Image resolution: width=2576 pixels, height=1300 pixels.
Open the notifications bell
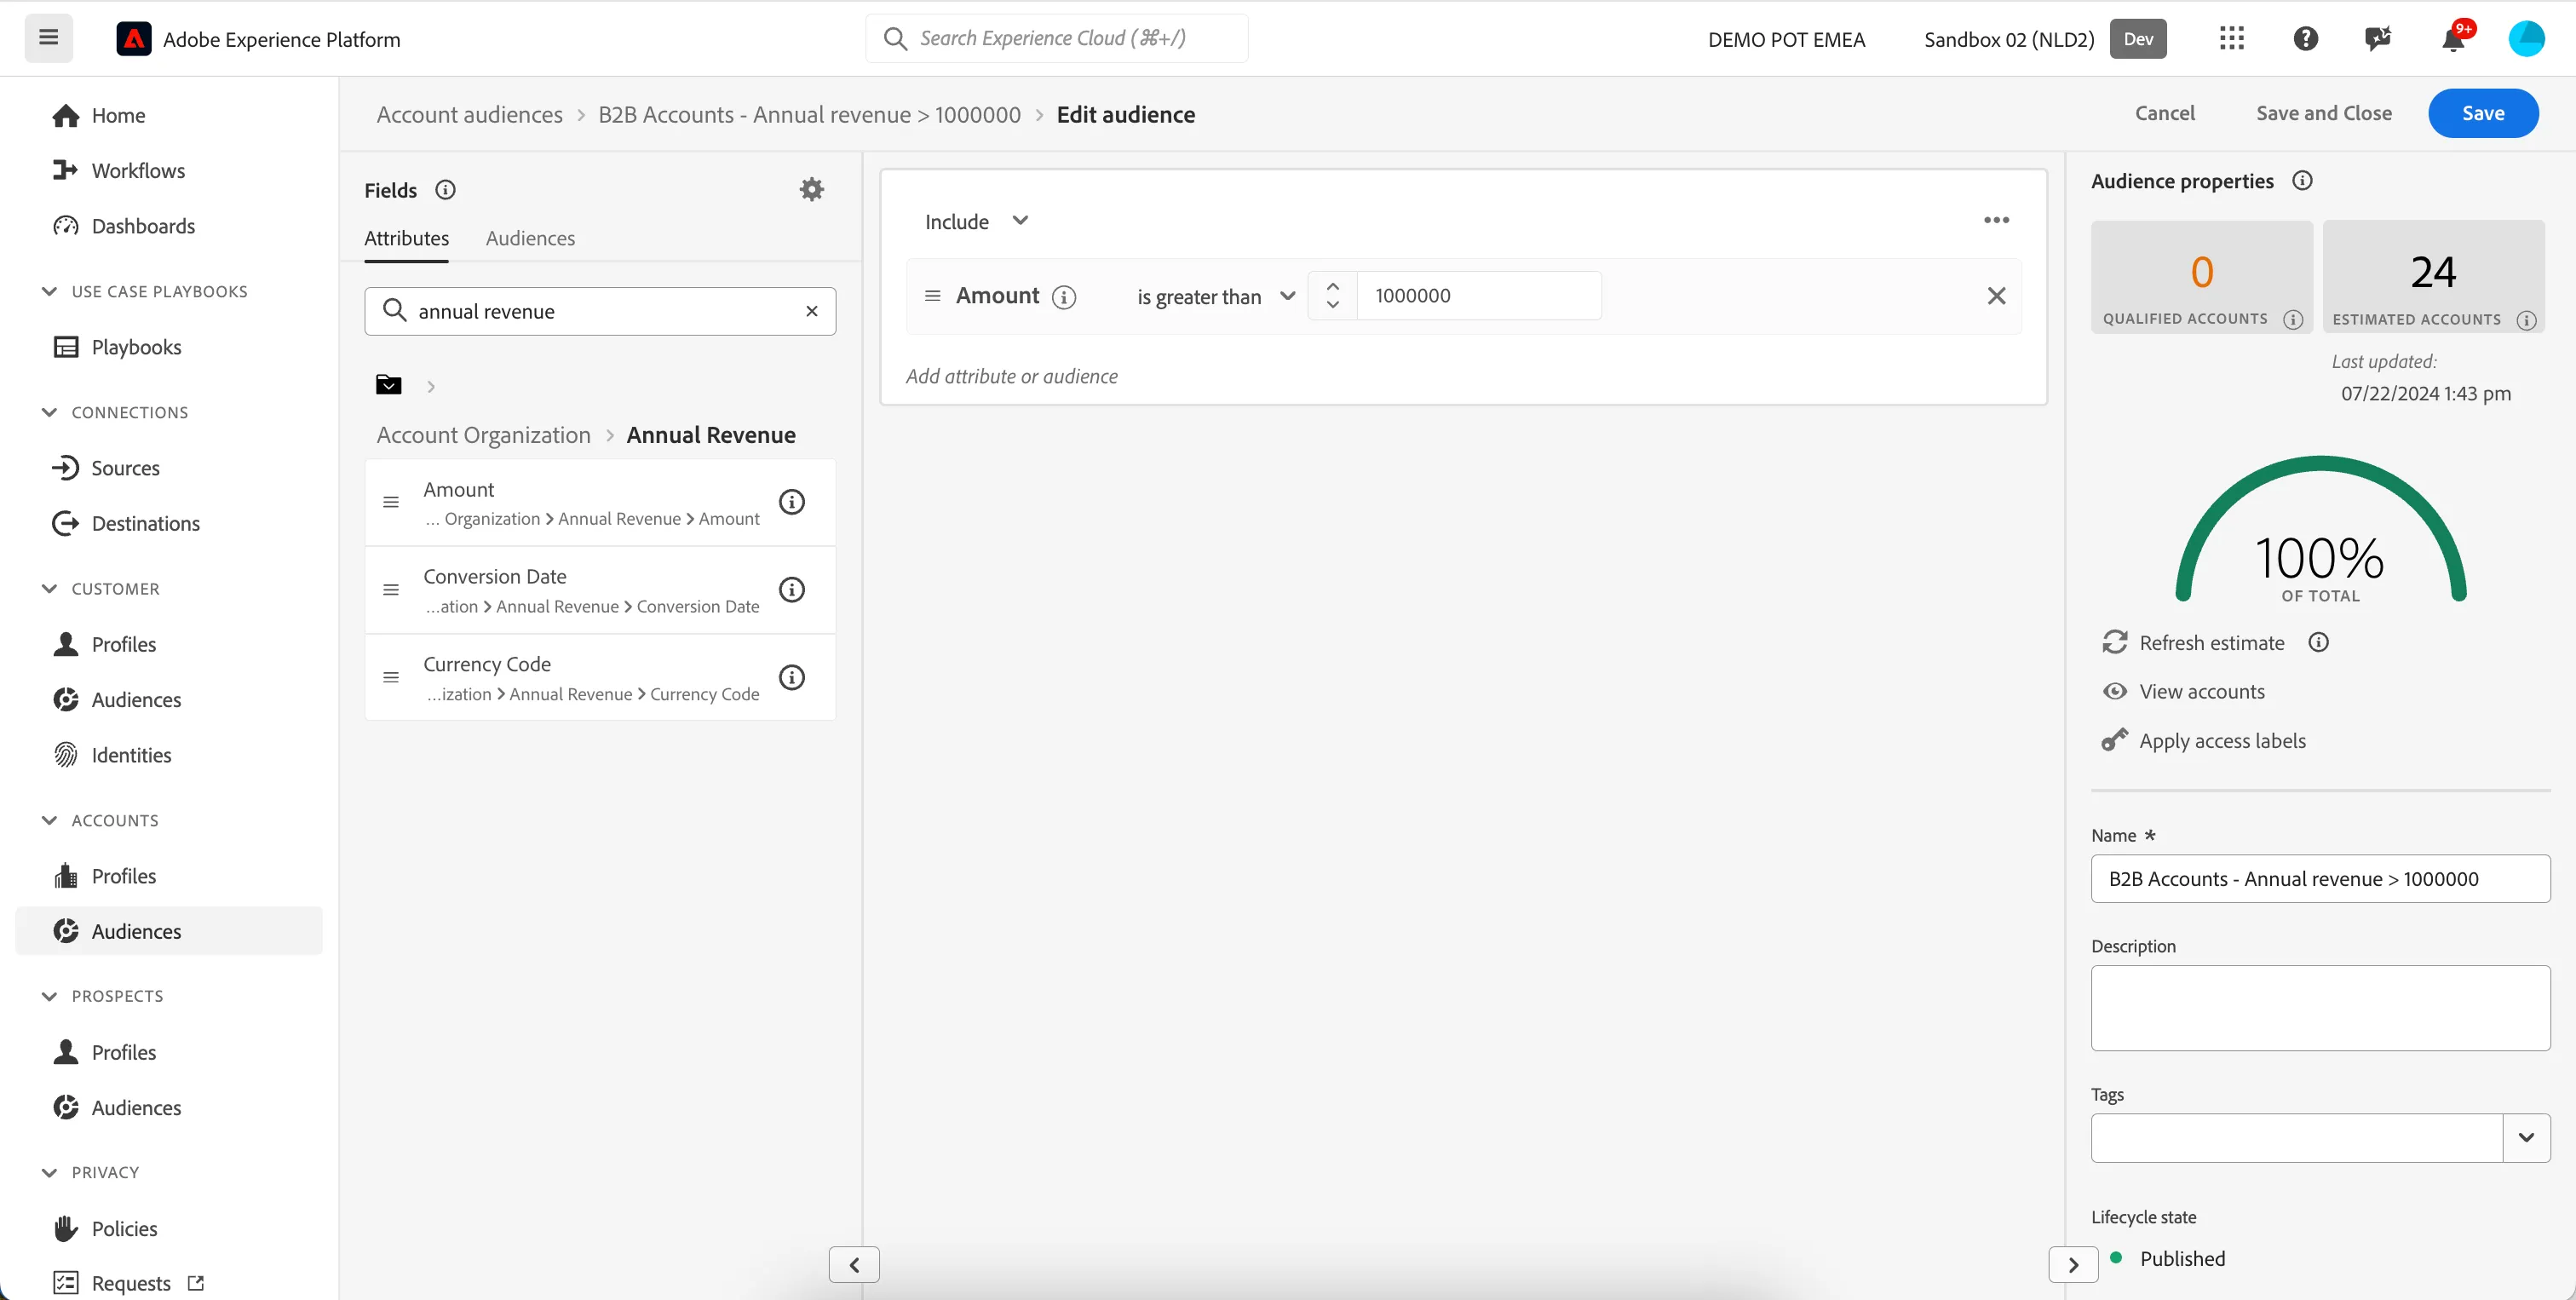pyautogui.click(x=2452, y=39)
